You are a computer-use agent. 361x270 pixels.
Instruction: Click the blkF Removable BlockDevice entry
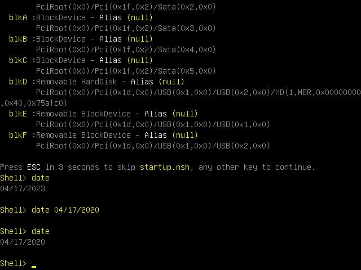click(x=103, y=135)
